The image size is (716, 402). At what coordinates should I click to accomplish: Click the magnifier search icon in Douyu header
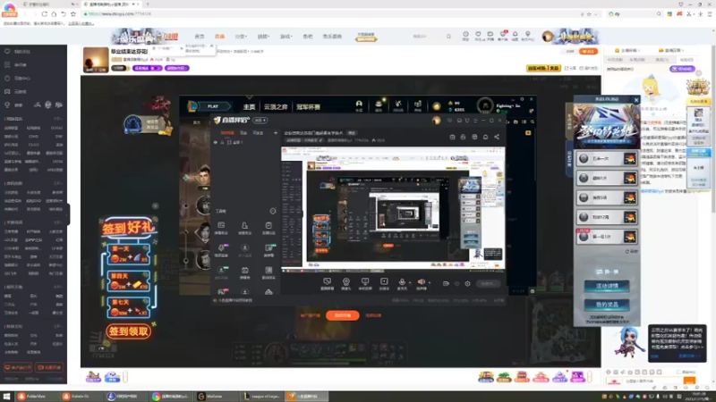tap(448, 37)
